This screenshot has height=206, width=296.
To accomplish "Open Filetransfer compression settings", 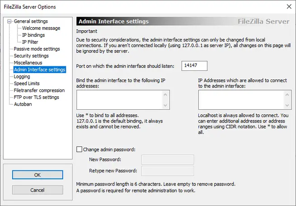I will tap(39, 90).
